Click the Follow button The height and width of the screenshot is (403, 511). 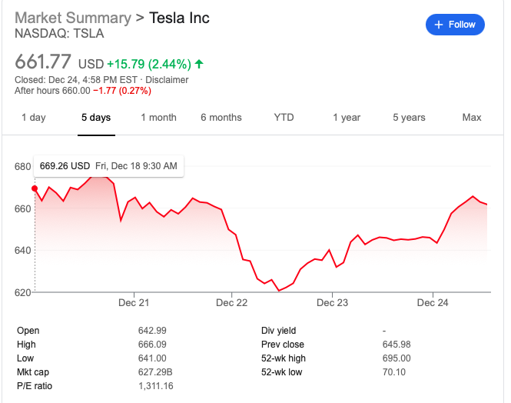455,25
